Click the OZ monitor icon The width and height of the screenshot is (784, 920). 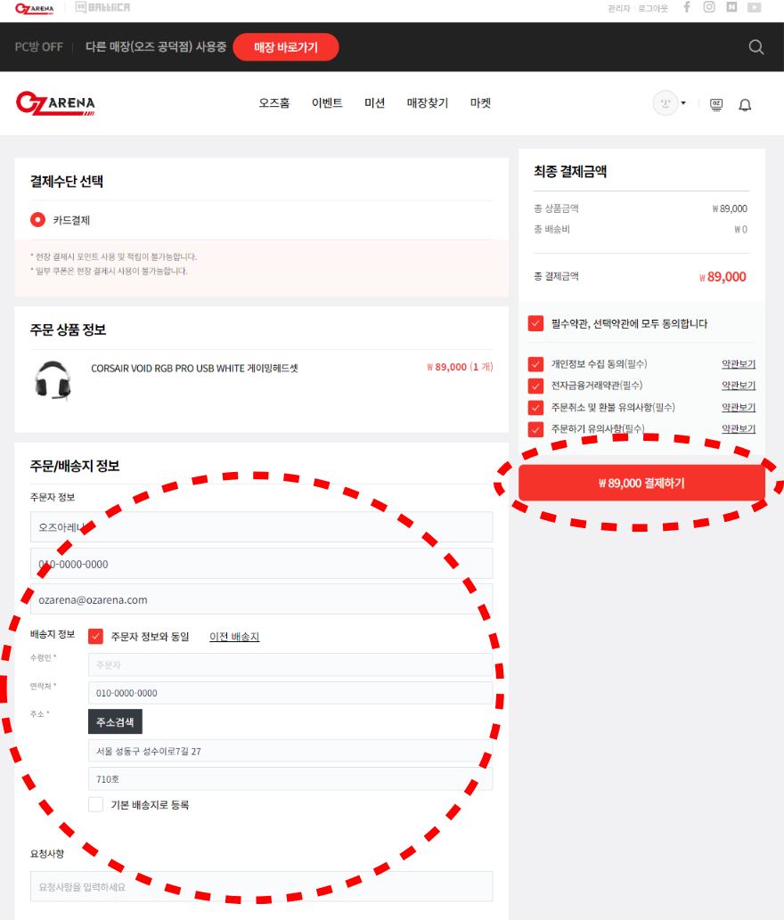(715, 104)
